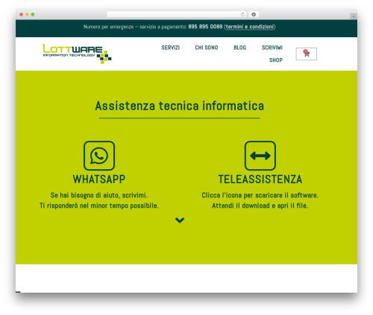Screen dimensions: 373x315
Task: Click the green maximize window button
Action: (33, 14)
